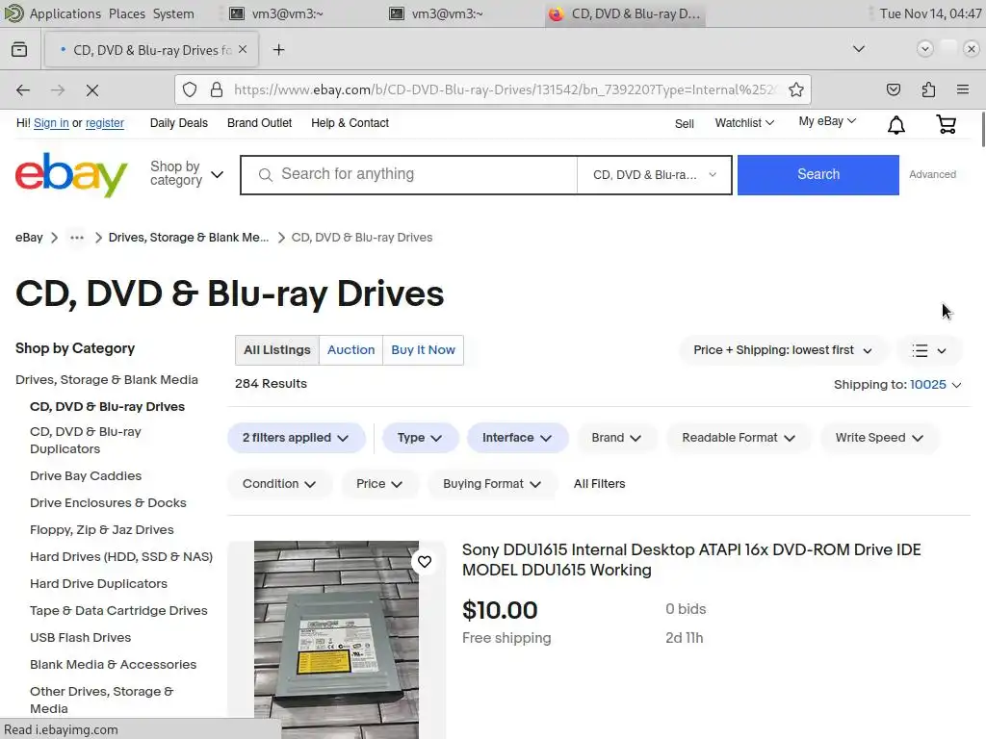This screenshot has height=739, width=986.
Task: Open Places menu in top panel
Action: point(127,13)
